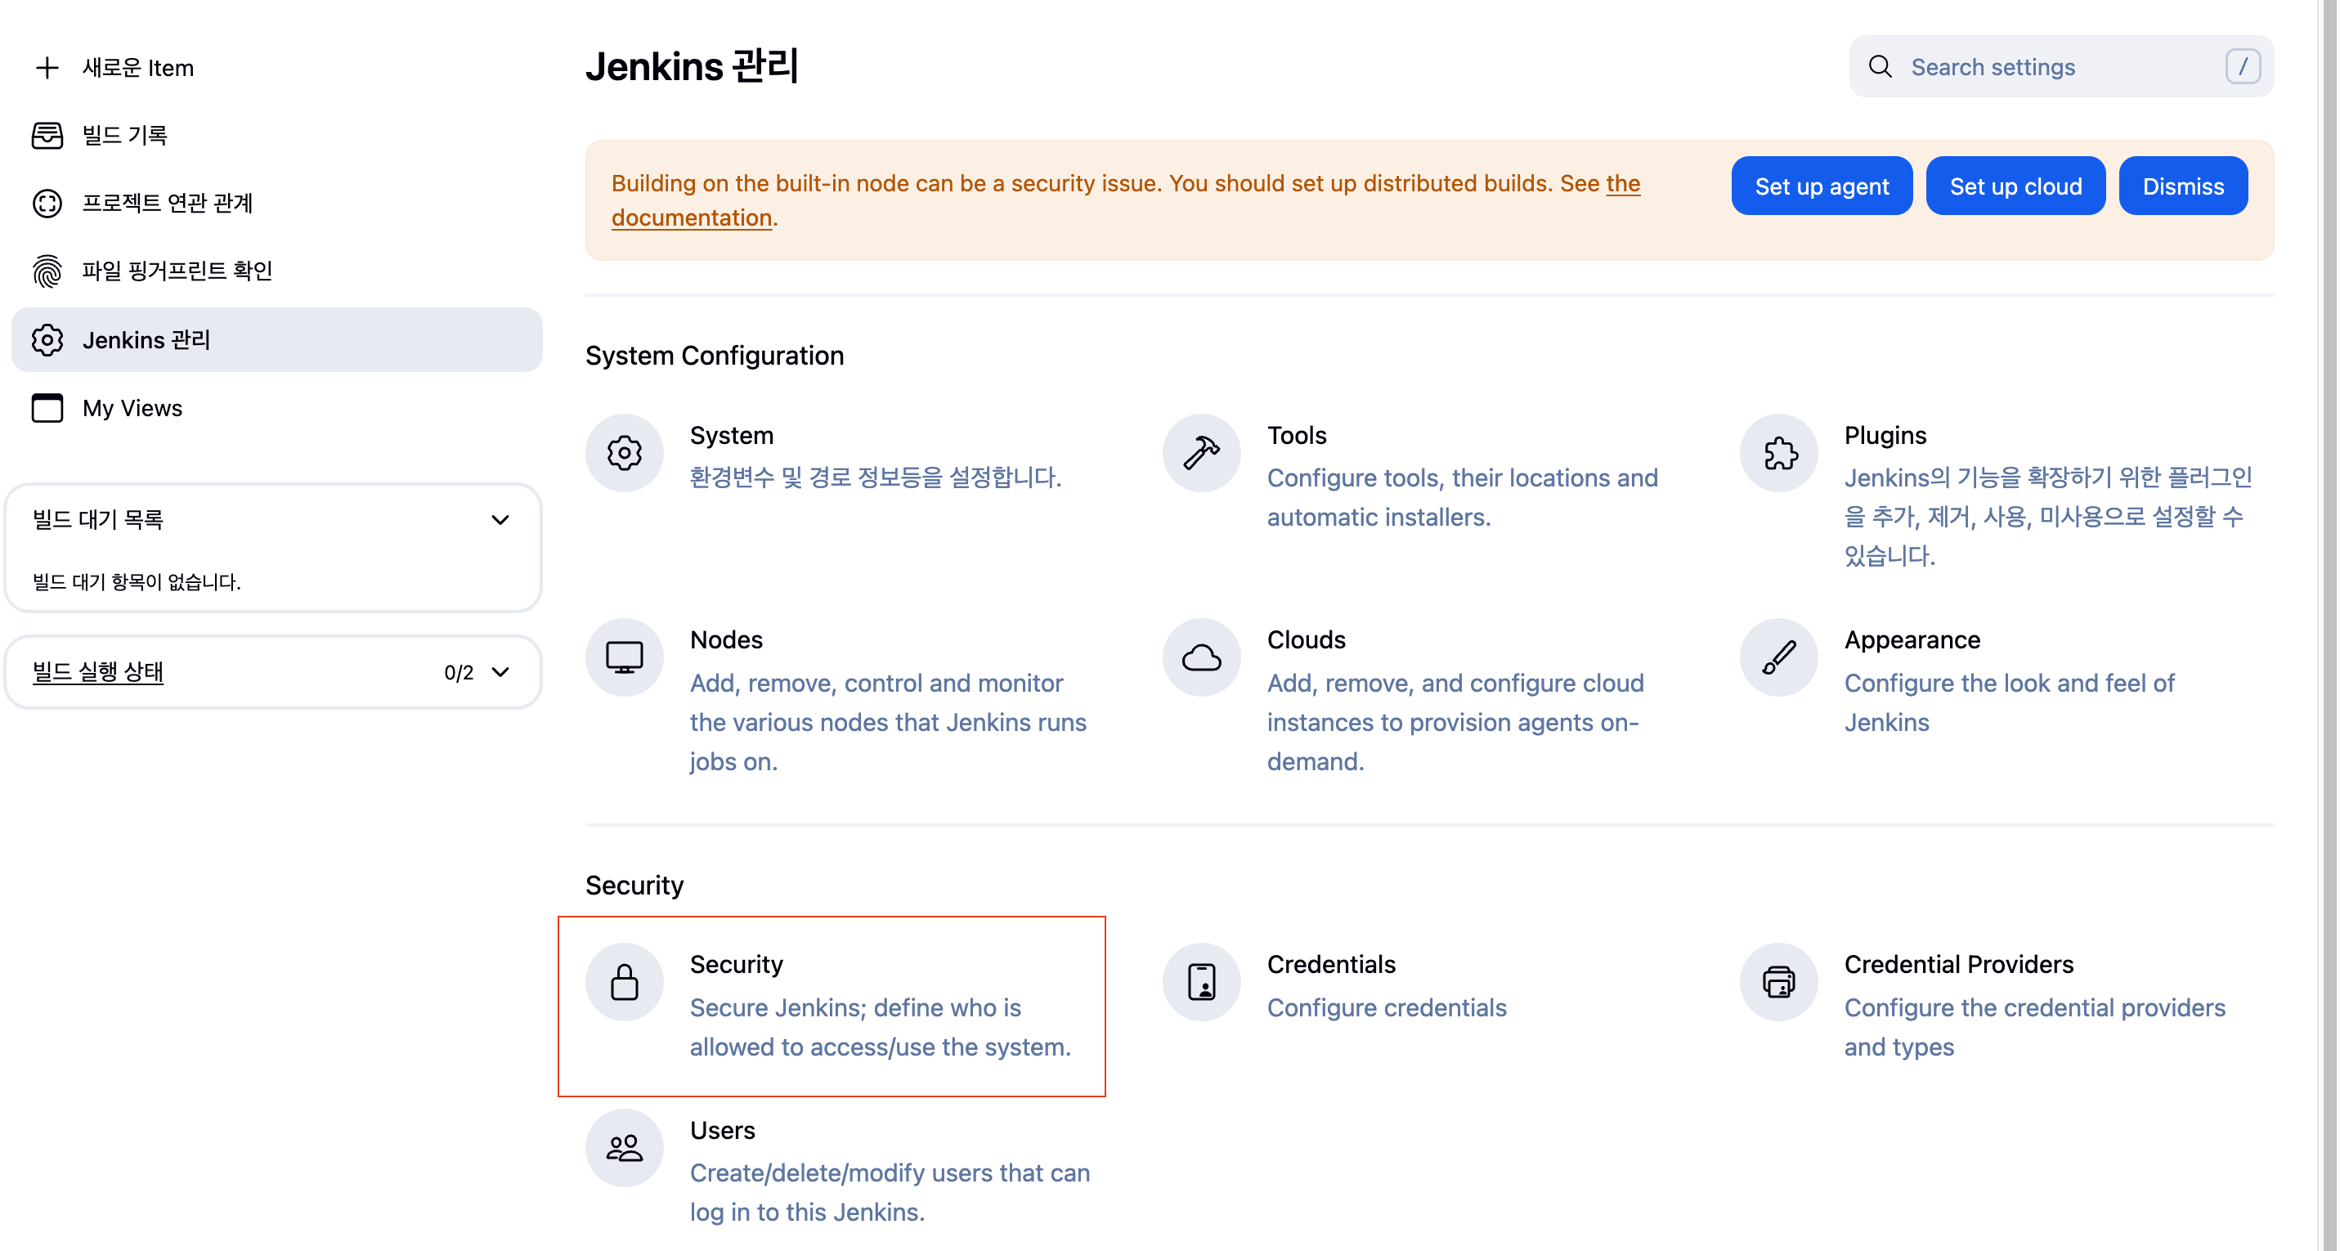
Task: Collapse the 빌드 대기 목록 panel chevron
Action: pos(500,520)
